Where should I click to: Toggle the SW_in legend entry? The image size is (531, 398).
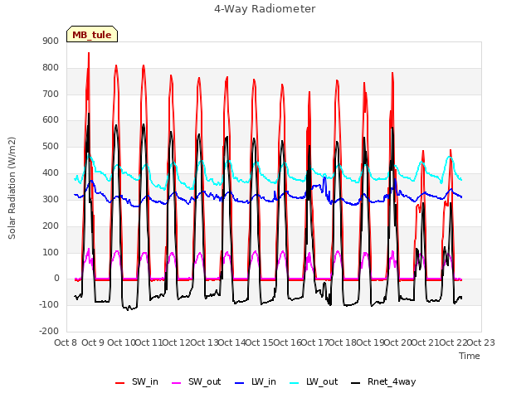[137, 382]
